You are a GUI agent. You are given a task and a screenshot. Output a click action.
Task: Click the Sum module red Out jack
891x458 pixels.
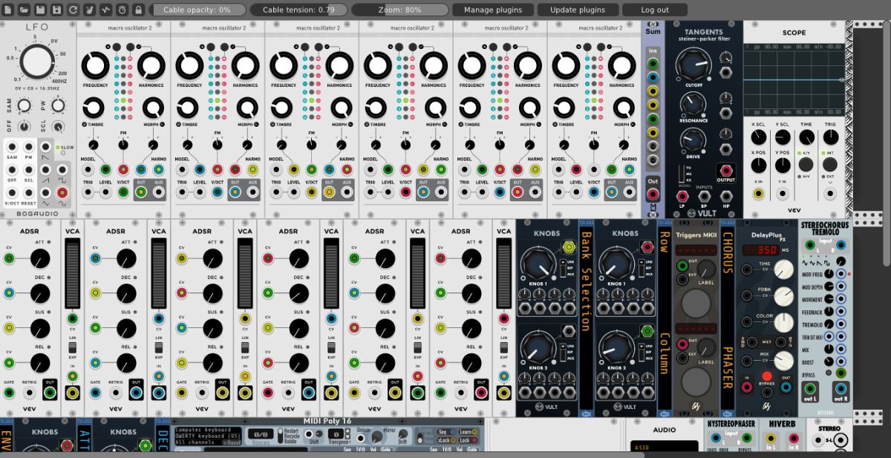click(653, 194)
